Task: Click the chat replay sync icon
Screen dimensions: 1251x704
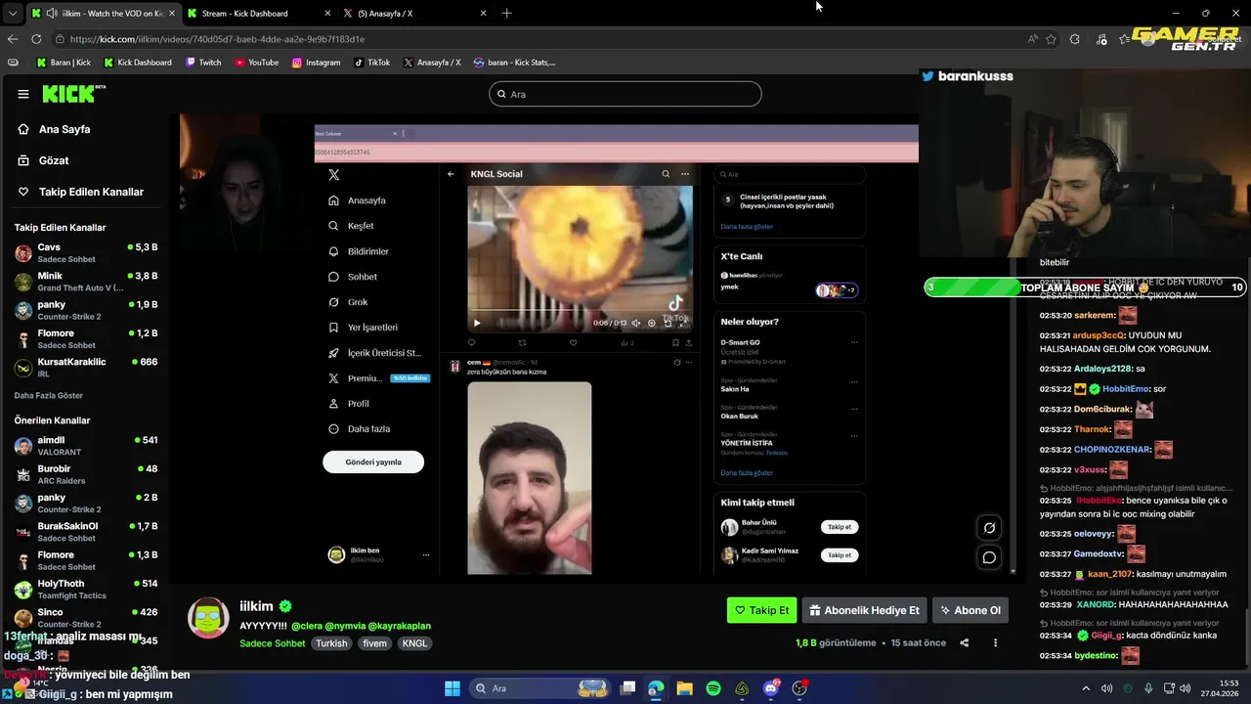Action: [x=989, y=528]
